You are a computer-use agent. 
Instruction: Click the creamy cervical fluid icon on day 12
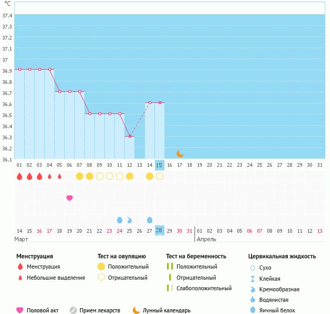pos(130,220)
